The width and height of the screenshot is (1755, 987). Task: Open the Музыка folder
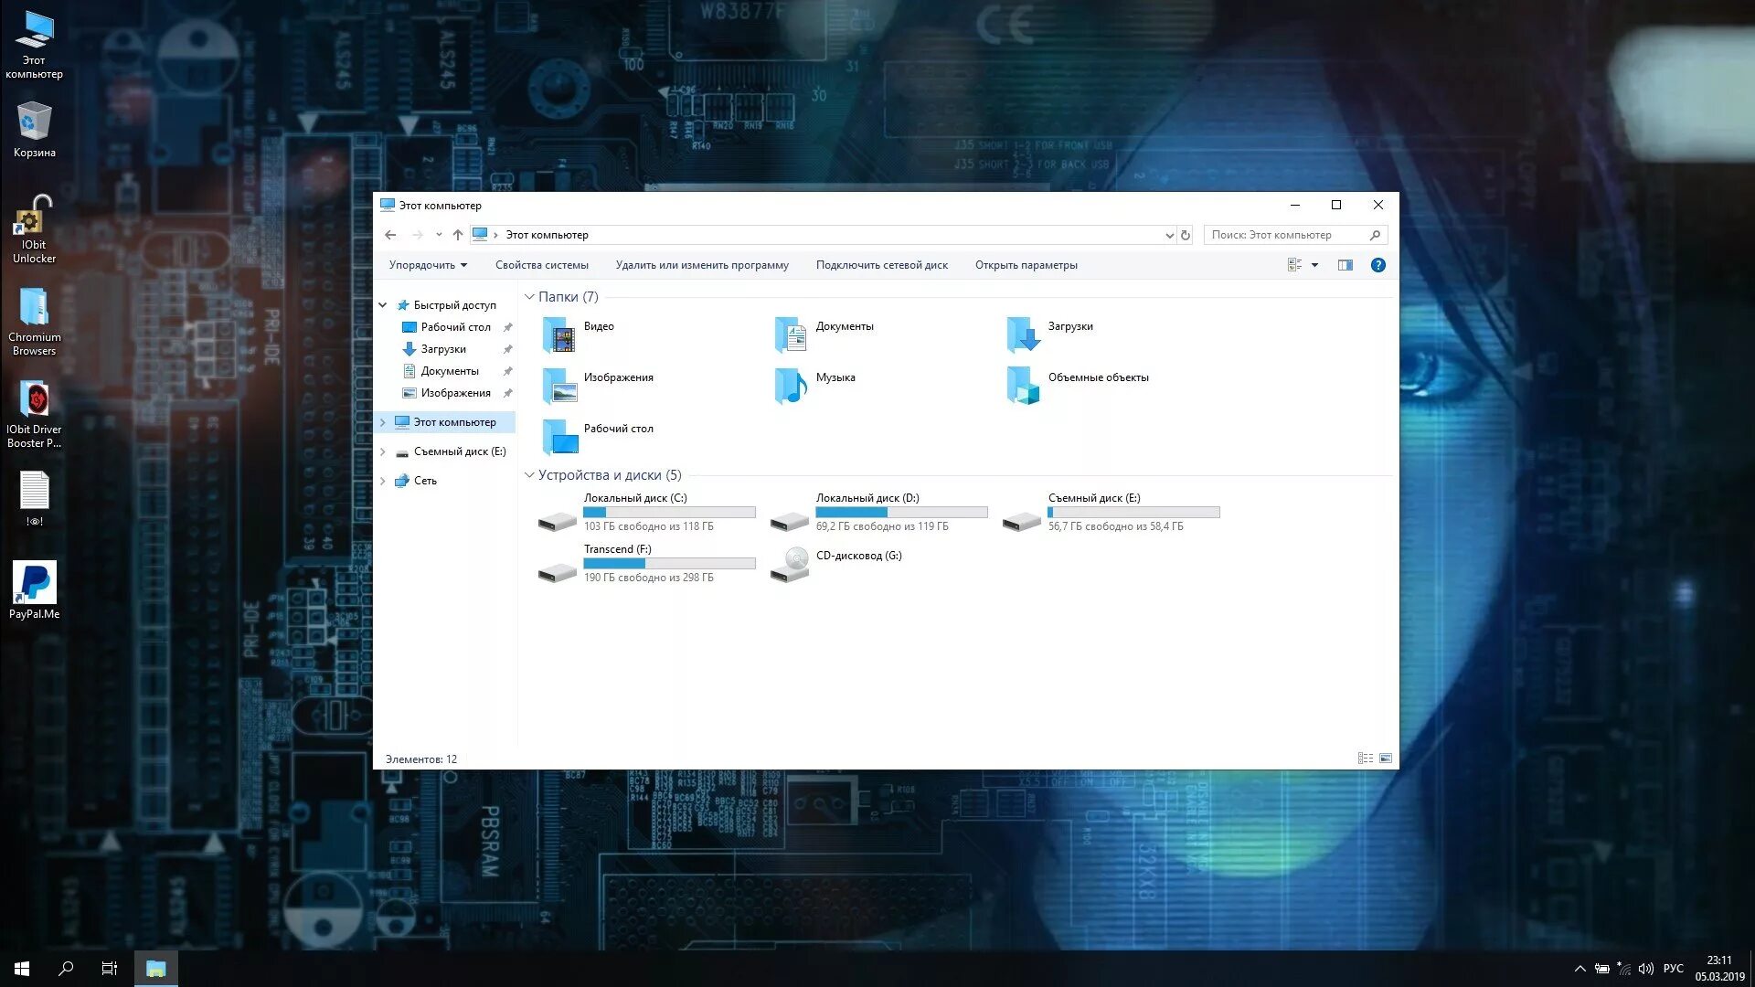(835, 377)
